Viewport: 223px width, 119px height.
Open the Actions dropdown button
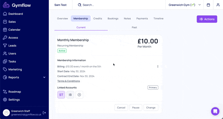pos(207,19)
